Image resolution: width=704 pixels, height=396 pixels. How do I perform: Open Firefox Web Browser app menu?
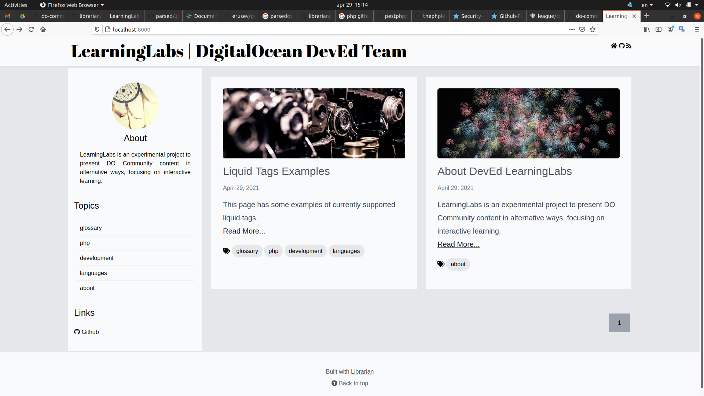coord(72,5)
